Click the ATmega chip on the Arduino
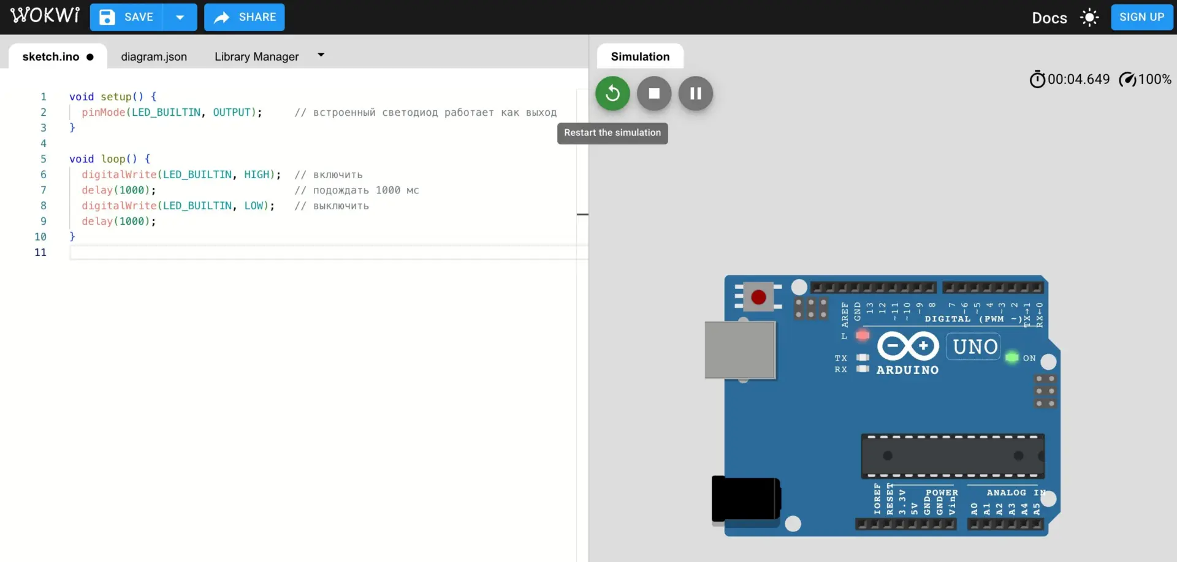 tap(953, 456)
